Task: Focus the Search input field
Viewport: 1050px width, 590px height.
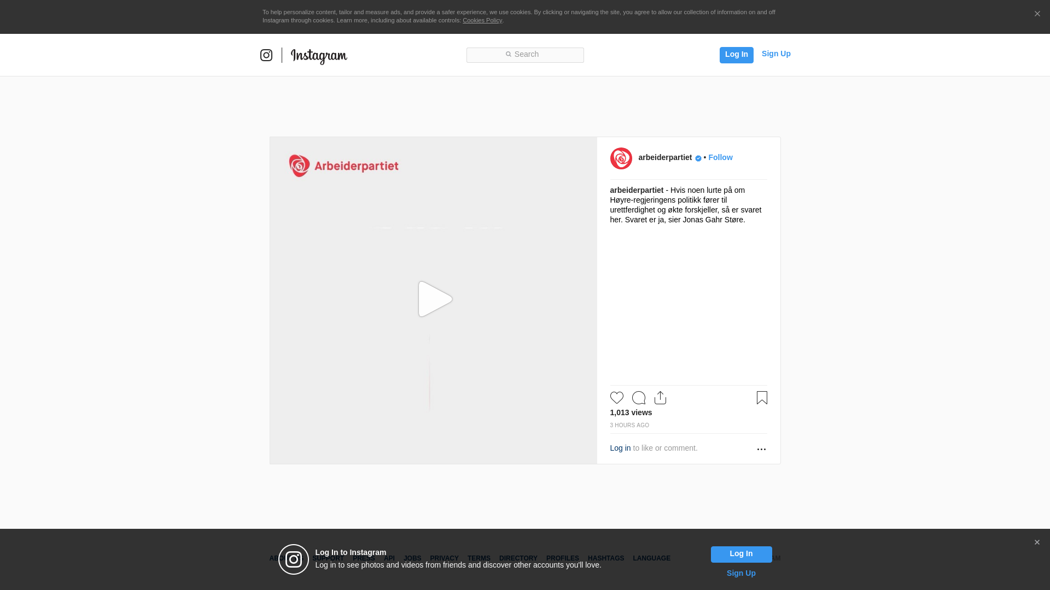Action: point(525,55)
